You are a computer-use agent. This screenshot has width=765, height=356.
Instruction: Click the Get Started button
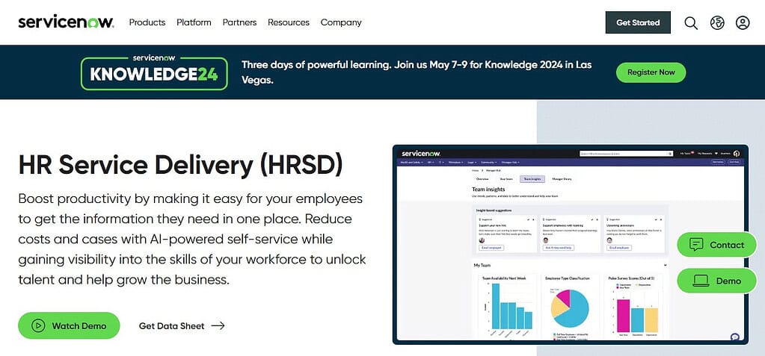click(638, 22)
